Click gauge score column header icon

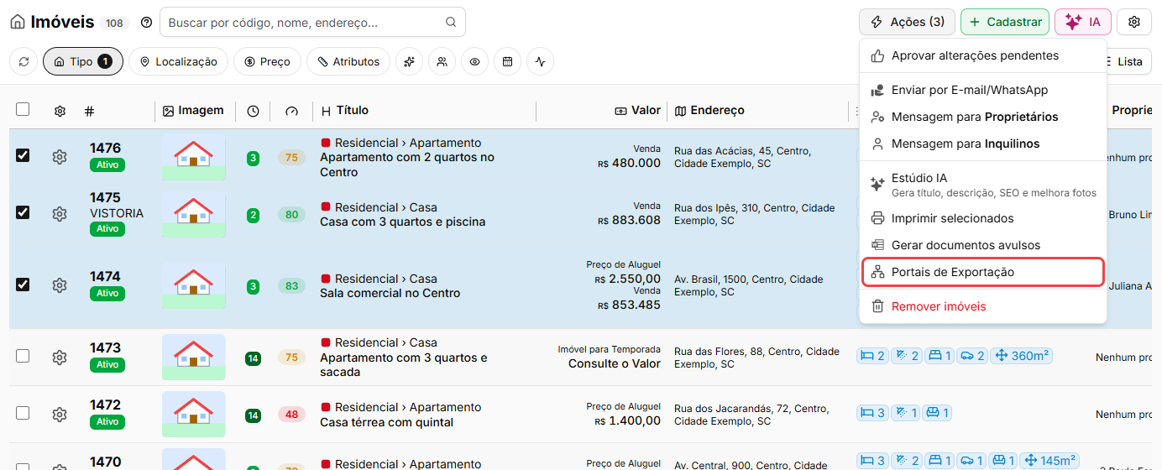[x=291, y=111]
